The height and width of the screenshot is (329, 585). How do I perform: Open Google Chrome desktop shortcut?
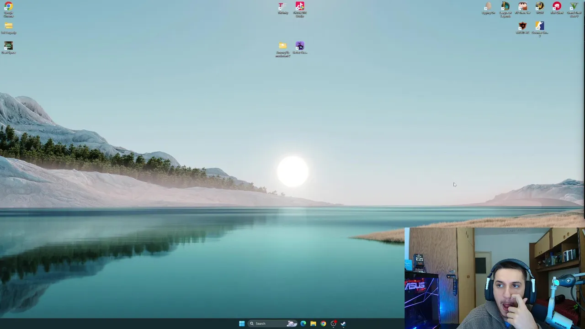click(x=8, y=9)
